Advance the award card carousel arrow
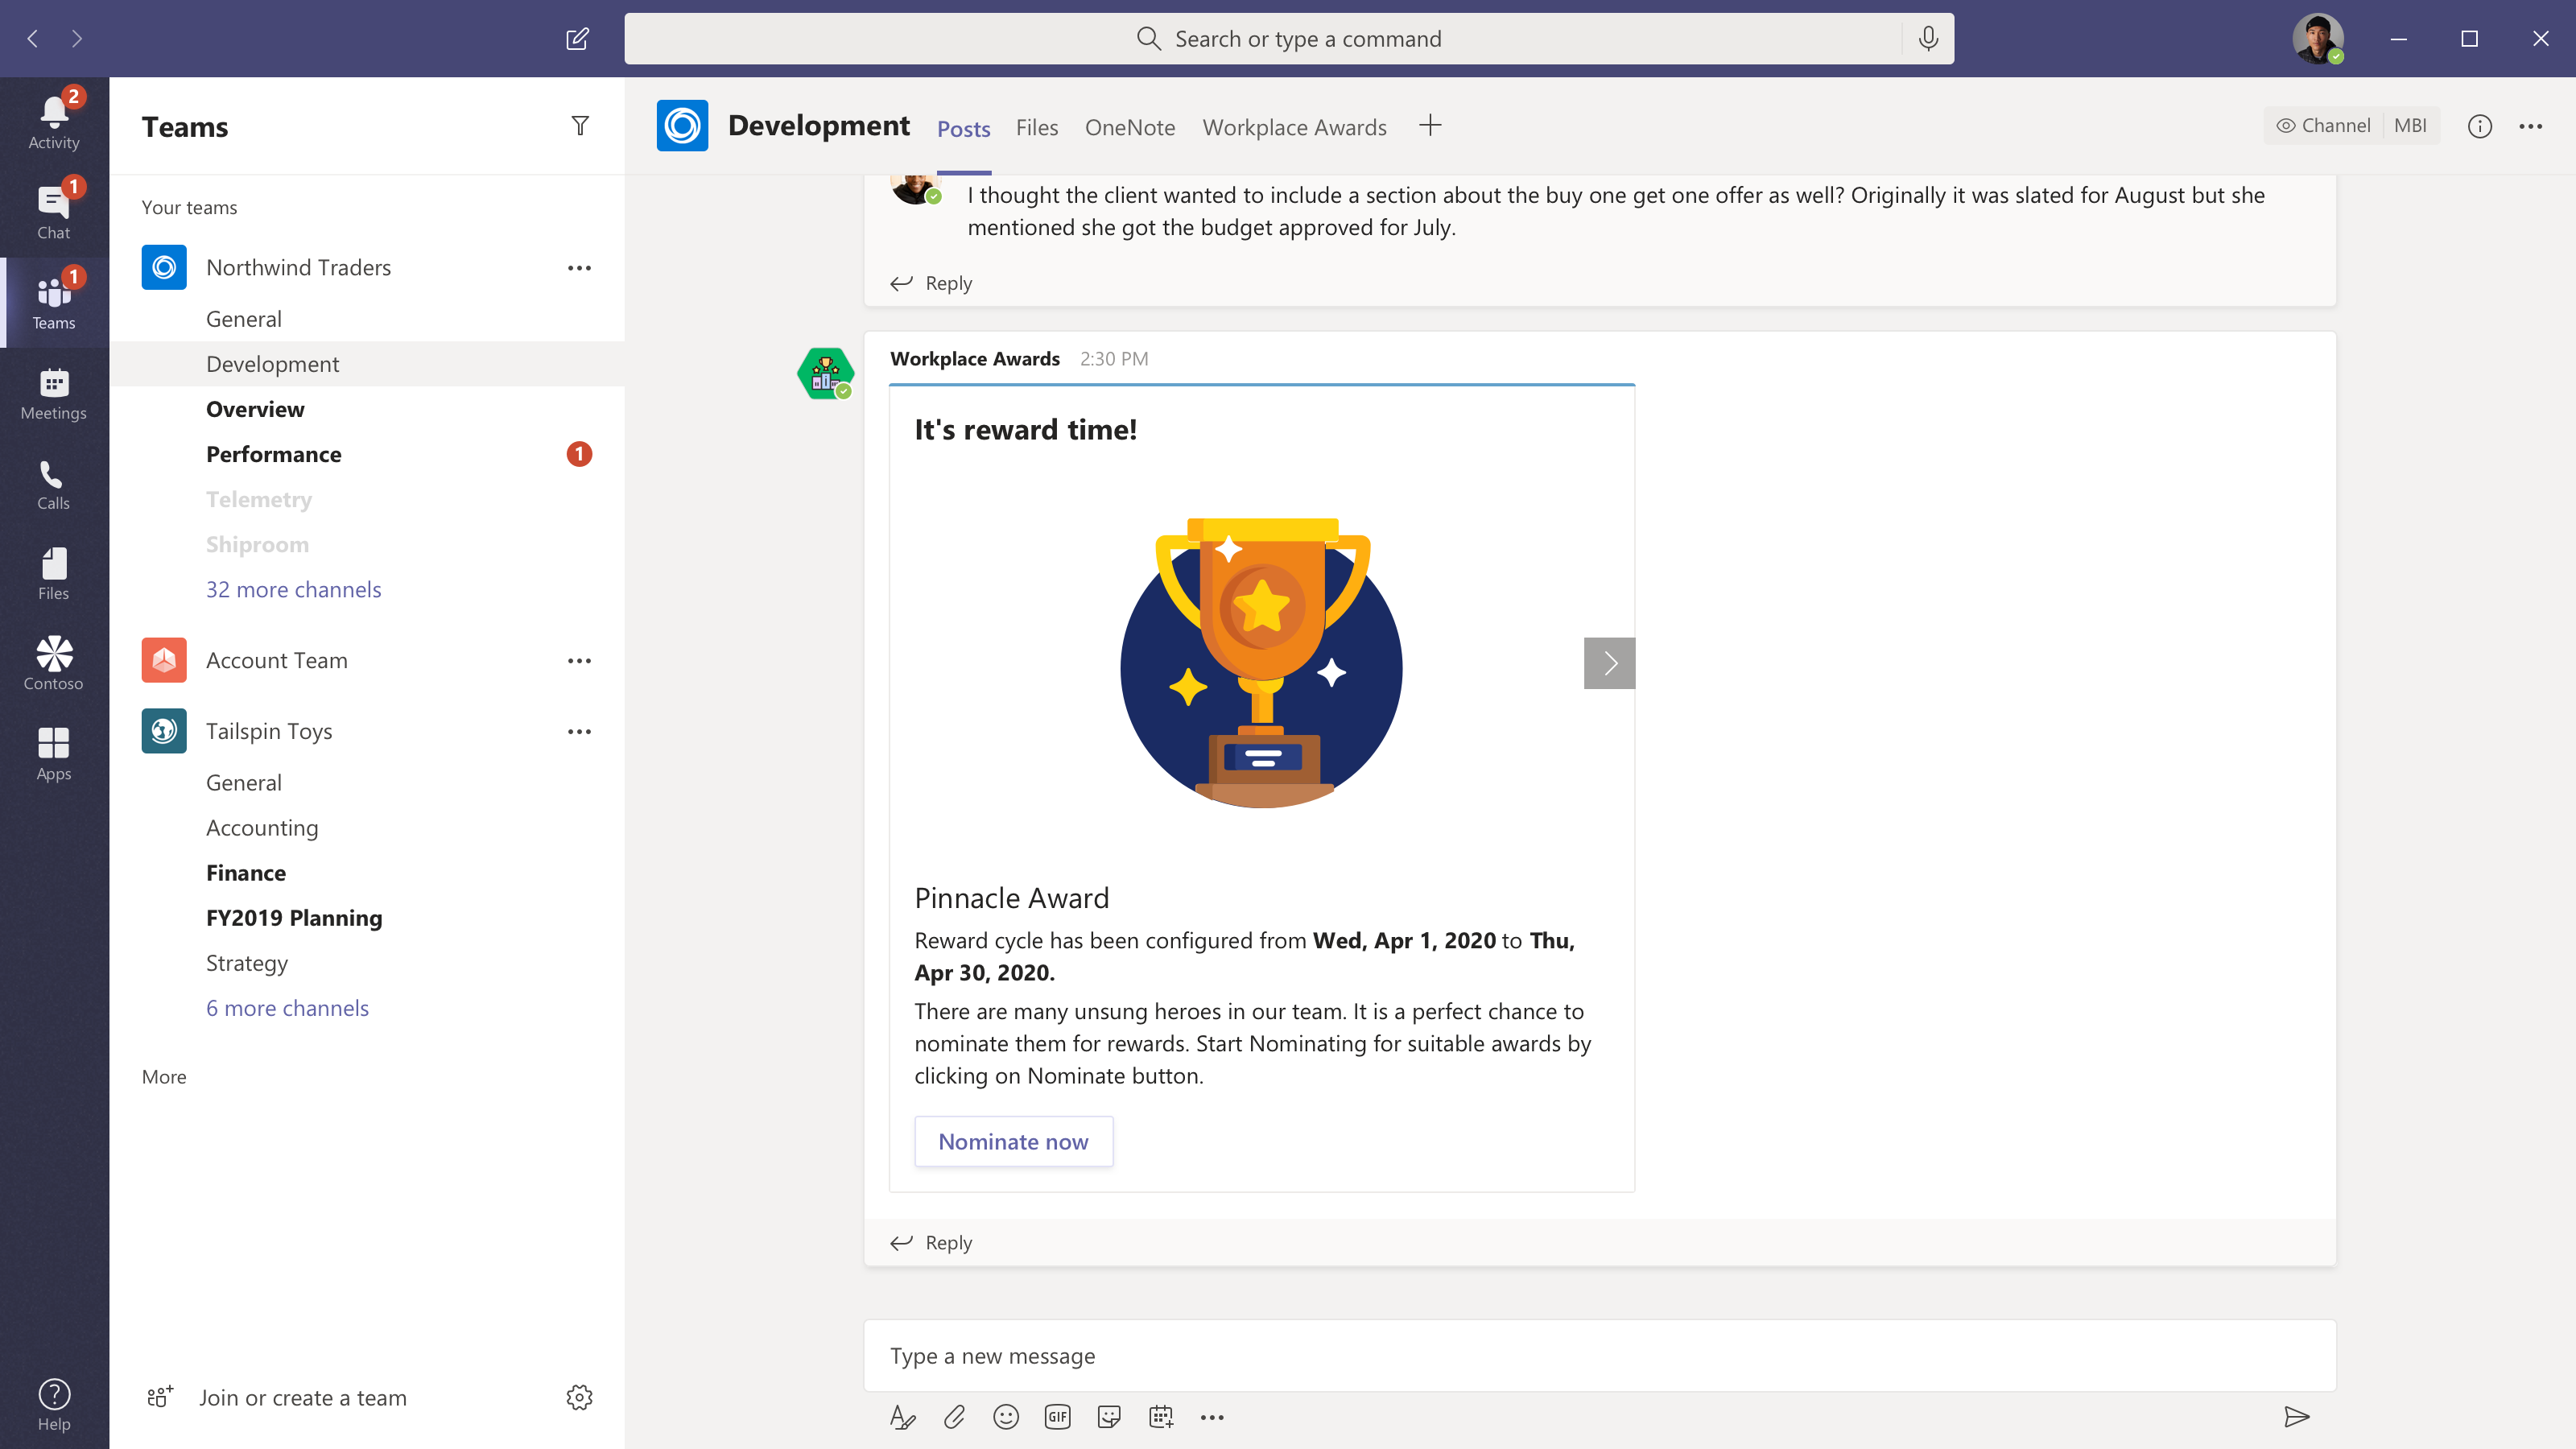The width and height of the screenshot is (2576, 1449). pos(1609,663)
